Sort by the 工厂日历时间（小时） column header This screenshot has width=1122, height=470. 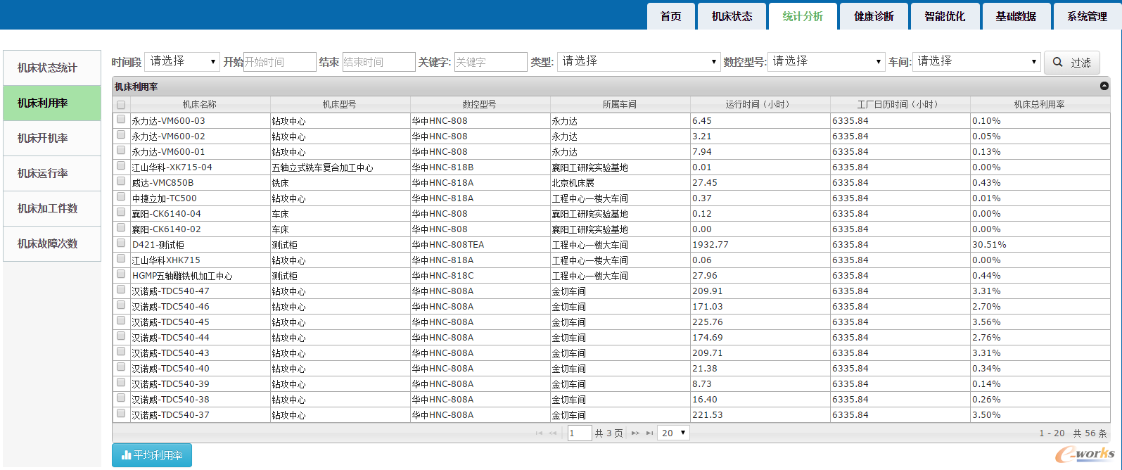tap(900, 104)
